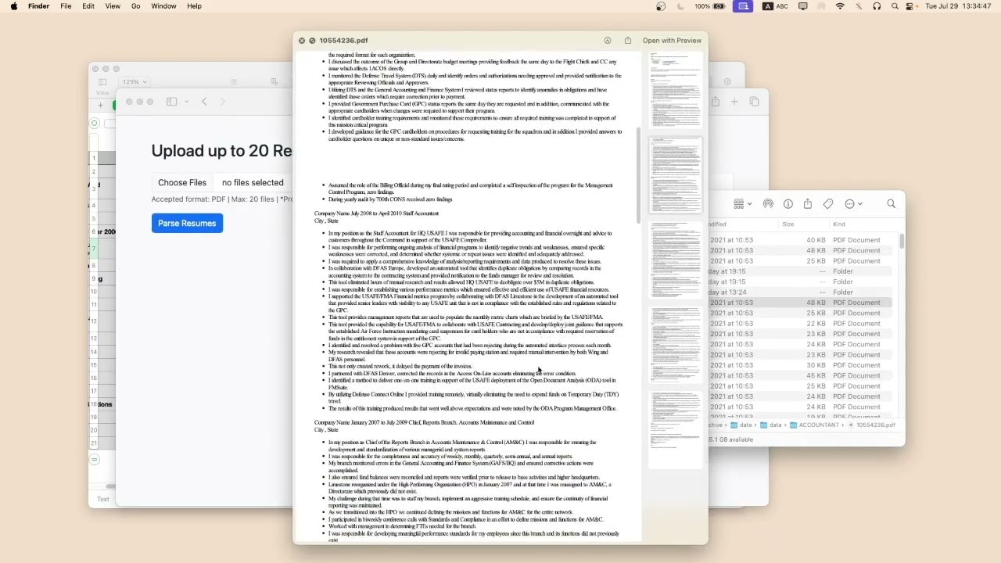The image size is (1001, 563).
Task: Click the Quick Look document vertical scrollbar
Action: (638, 175)
